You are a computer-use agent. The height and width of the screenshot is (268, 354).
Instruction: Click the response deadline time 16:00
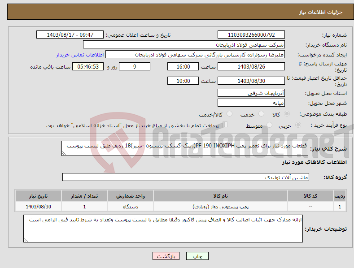[183, 66]
